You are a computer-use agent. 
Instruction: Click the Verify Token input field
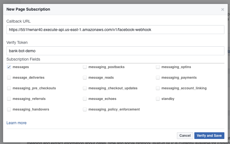point(115,51)
